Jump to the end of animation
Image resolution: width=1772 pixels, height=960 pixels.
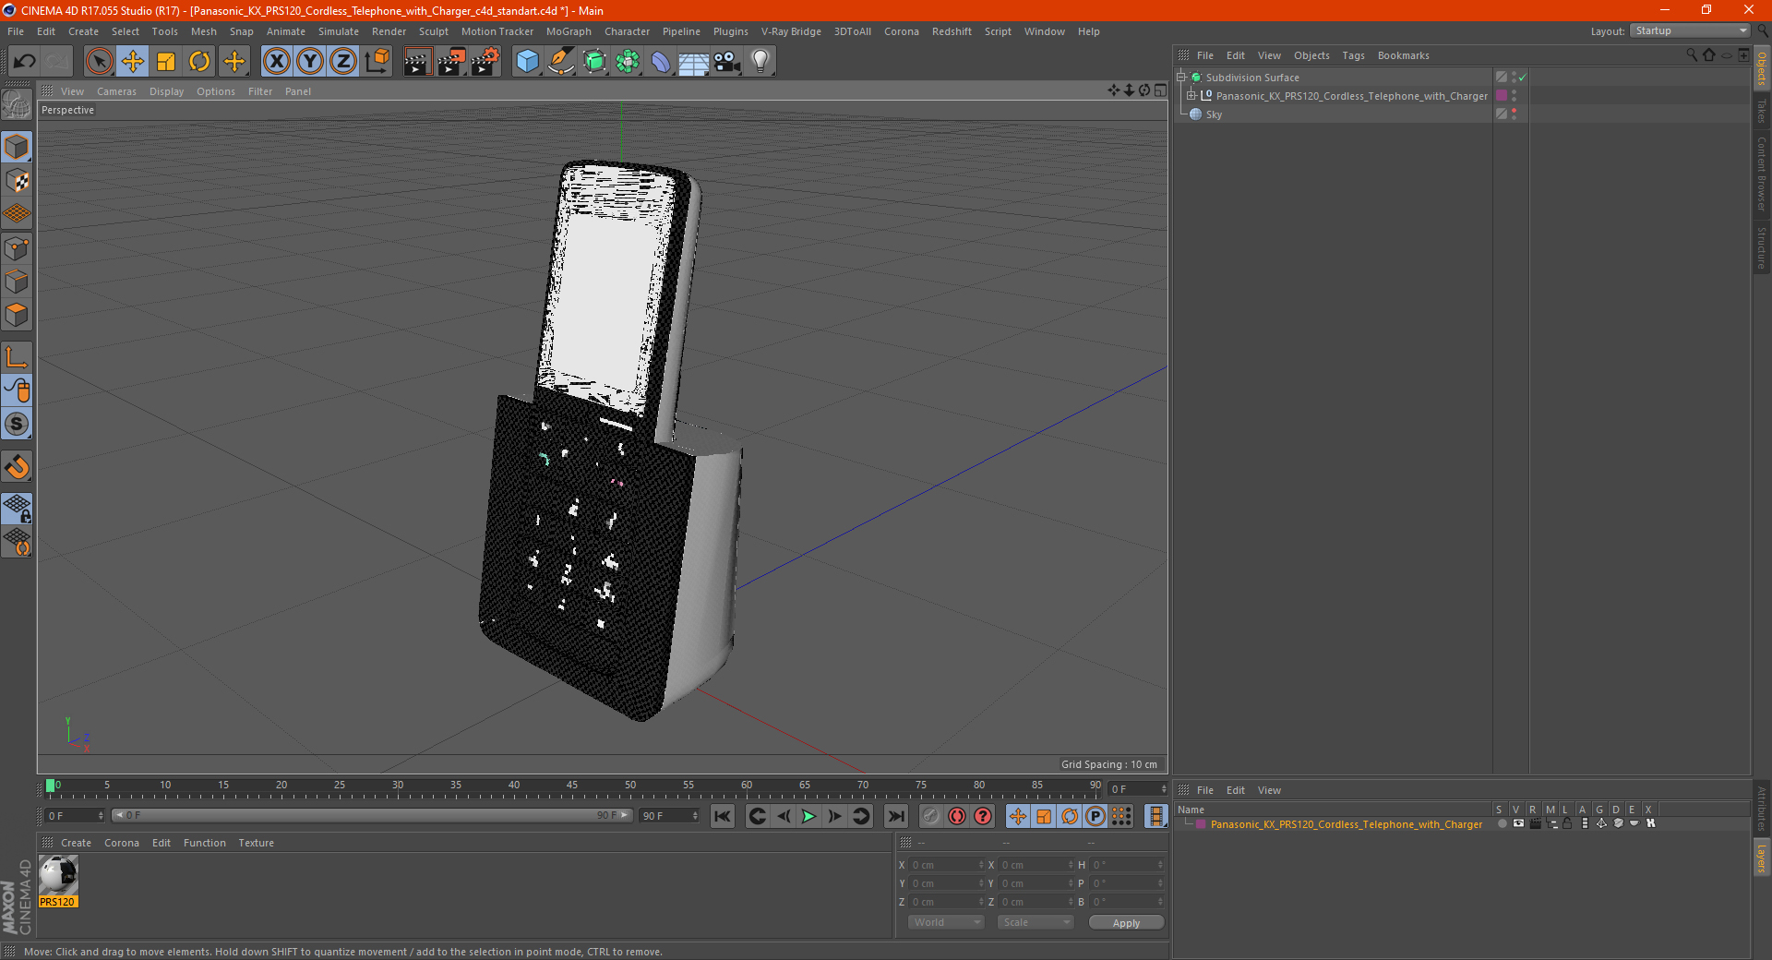pos(895,816)
